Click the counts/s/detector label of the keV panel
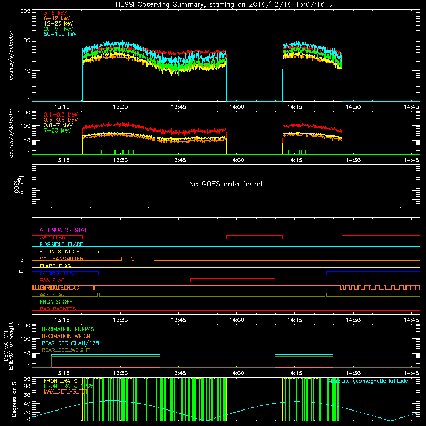 tap(11, 55)
